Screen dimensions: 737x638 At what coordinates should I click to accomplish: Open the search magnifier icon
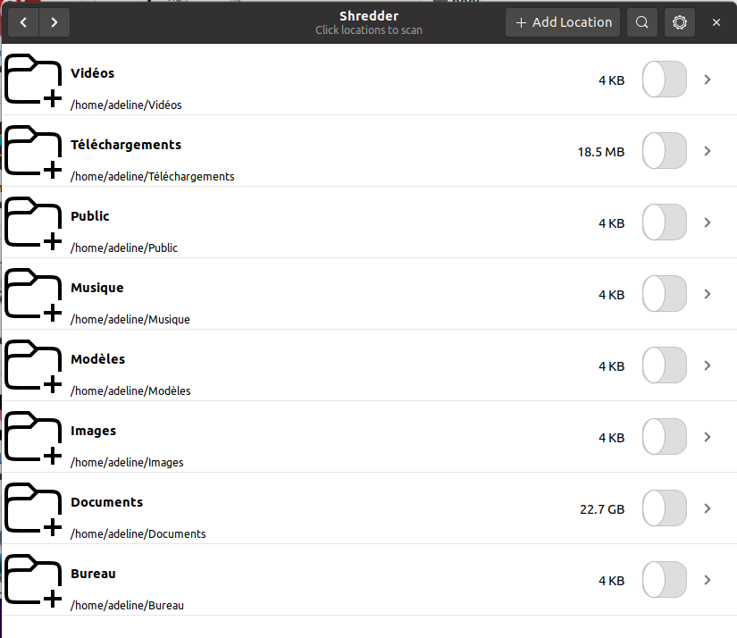(641, 22)
